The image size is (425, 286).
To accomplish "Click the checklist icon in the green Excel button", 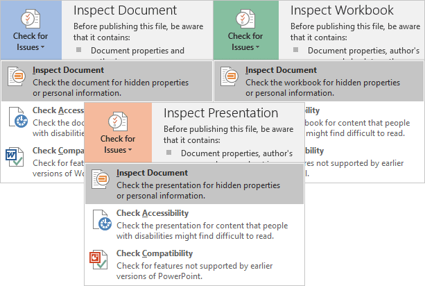I will (x=245, y=19).
